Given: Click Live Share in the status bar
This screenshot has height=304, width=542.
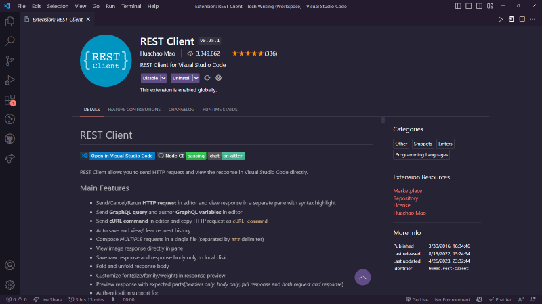Looking at the screenshot, I should pyautogui.click(x=47, y=299).
